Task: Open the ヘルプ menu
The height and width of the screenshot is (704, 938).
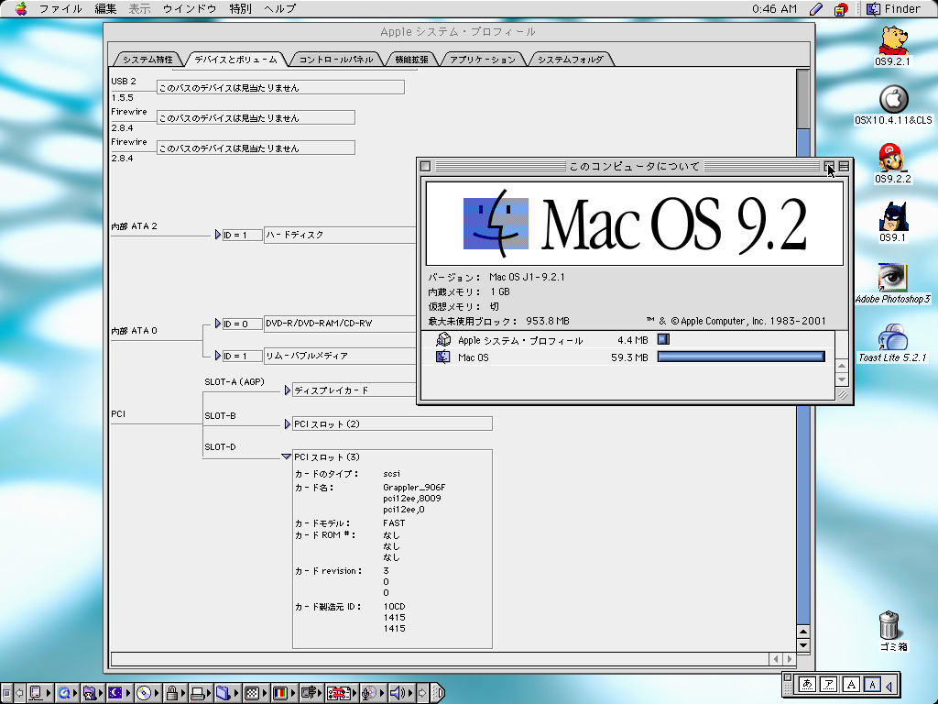Action: [280, 8]
